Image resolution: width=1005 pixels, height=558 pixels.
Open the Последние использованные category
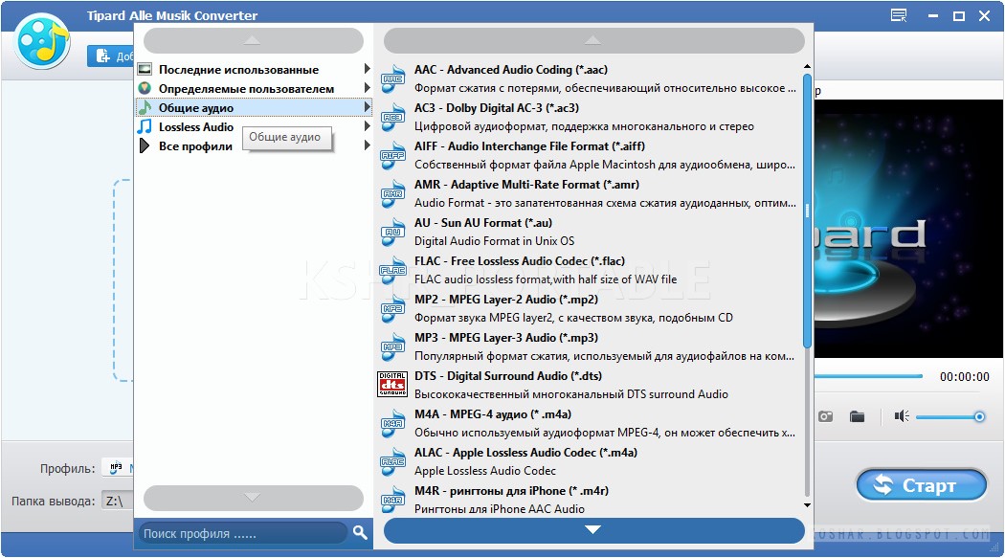[254, 69]
